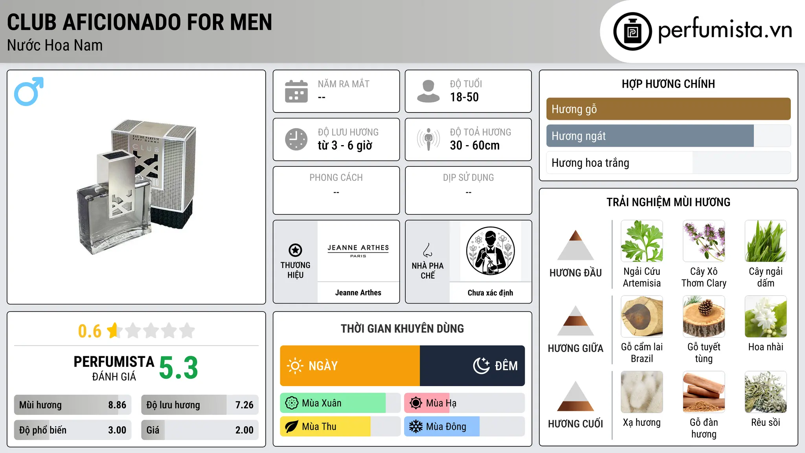
Task: Click the snowflake icon for Mùa Đông
Action: tap(416, 427)
